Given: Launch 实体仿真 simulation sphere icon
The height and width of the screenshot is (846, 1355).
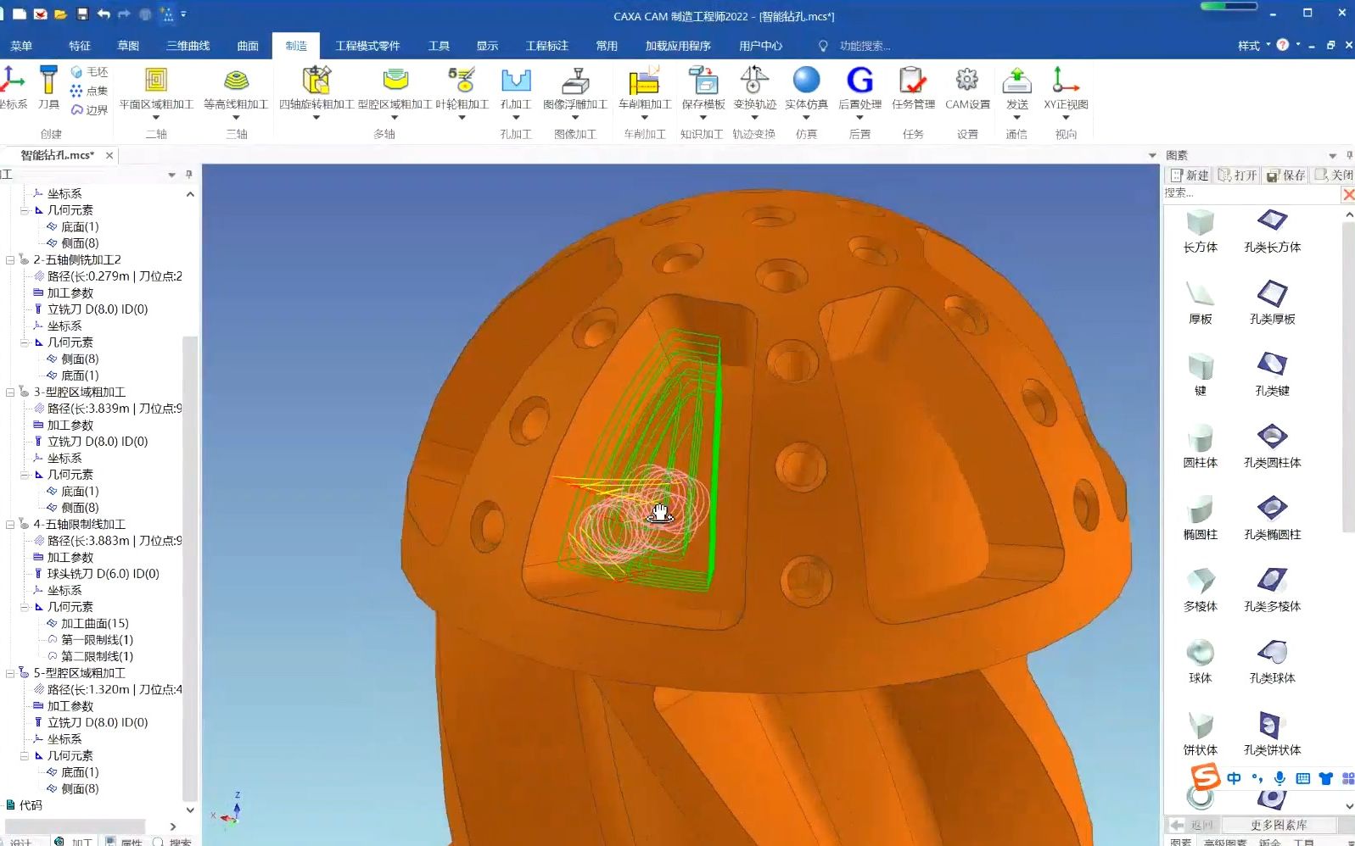Looking at the screenshot, I should (x=806, y=81).
